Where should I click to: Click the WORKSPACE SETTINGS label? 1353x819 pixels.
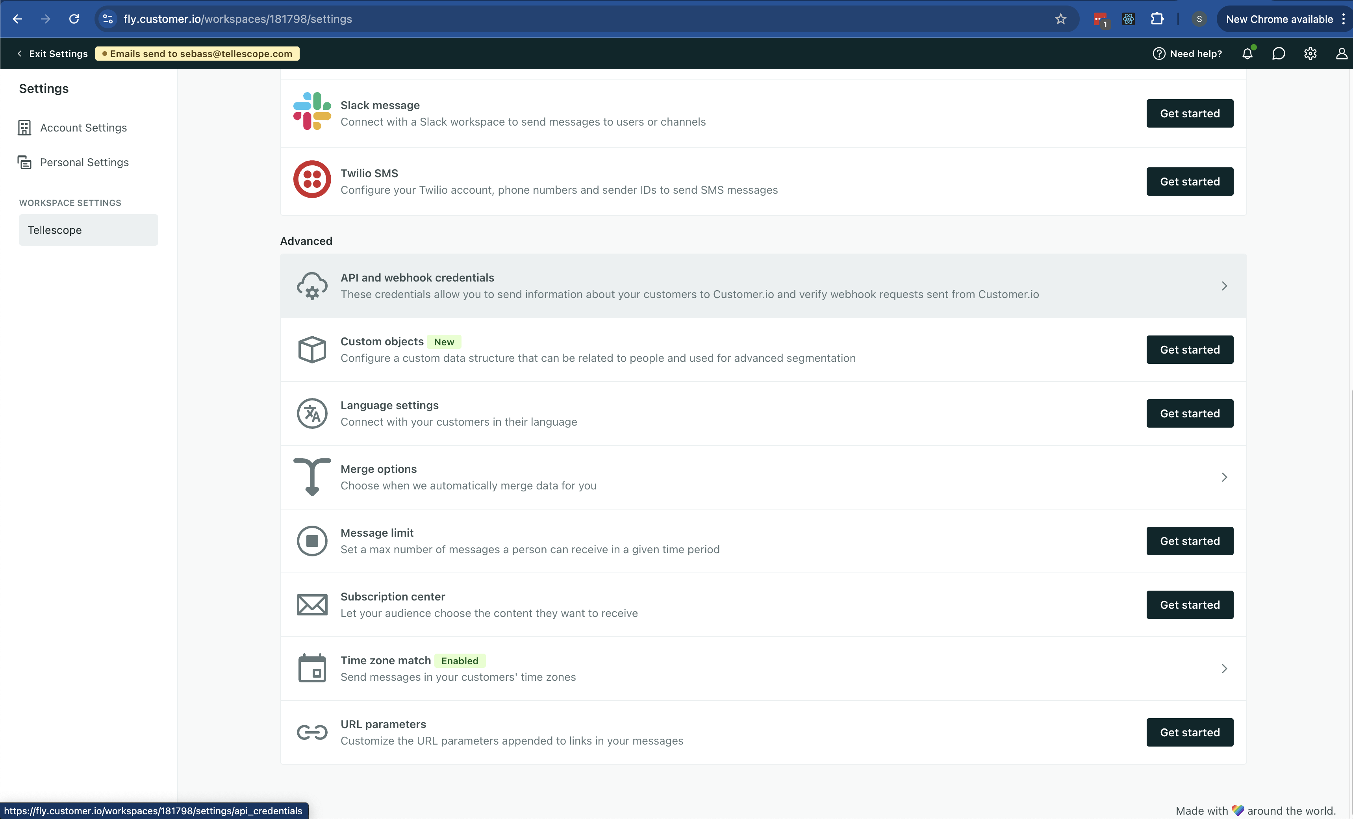point(70,203)
